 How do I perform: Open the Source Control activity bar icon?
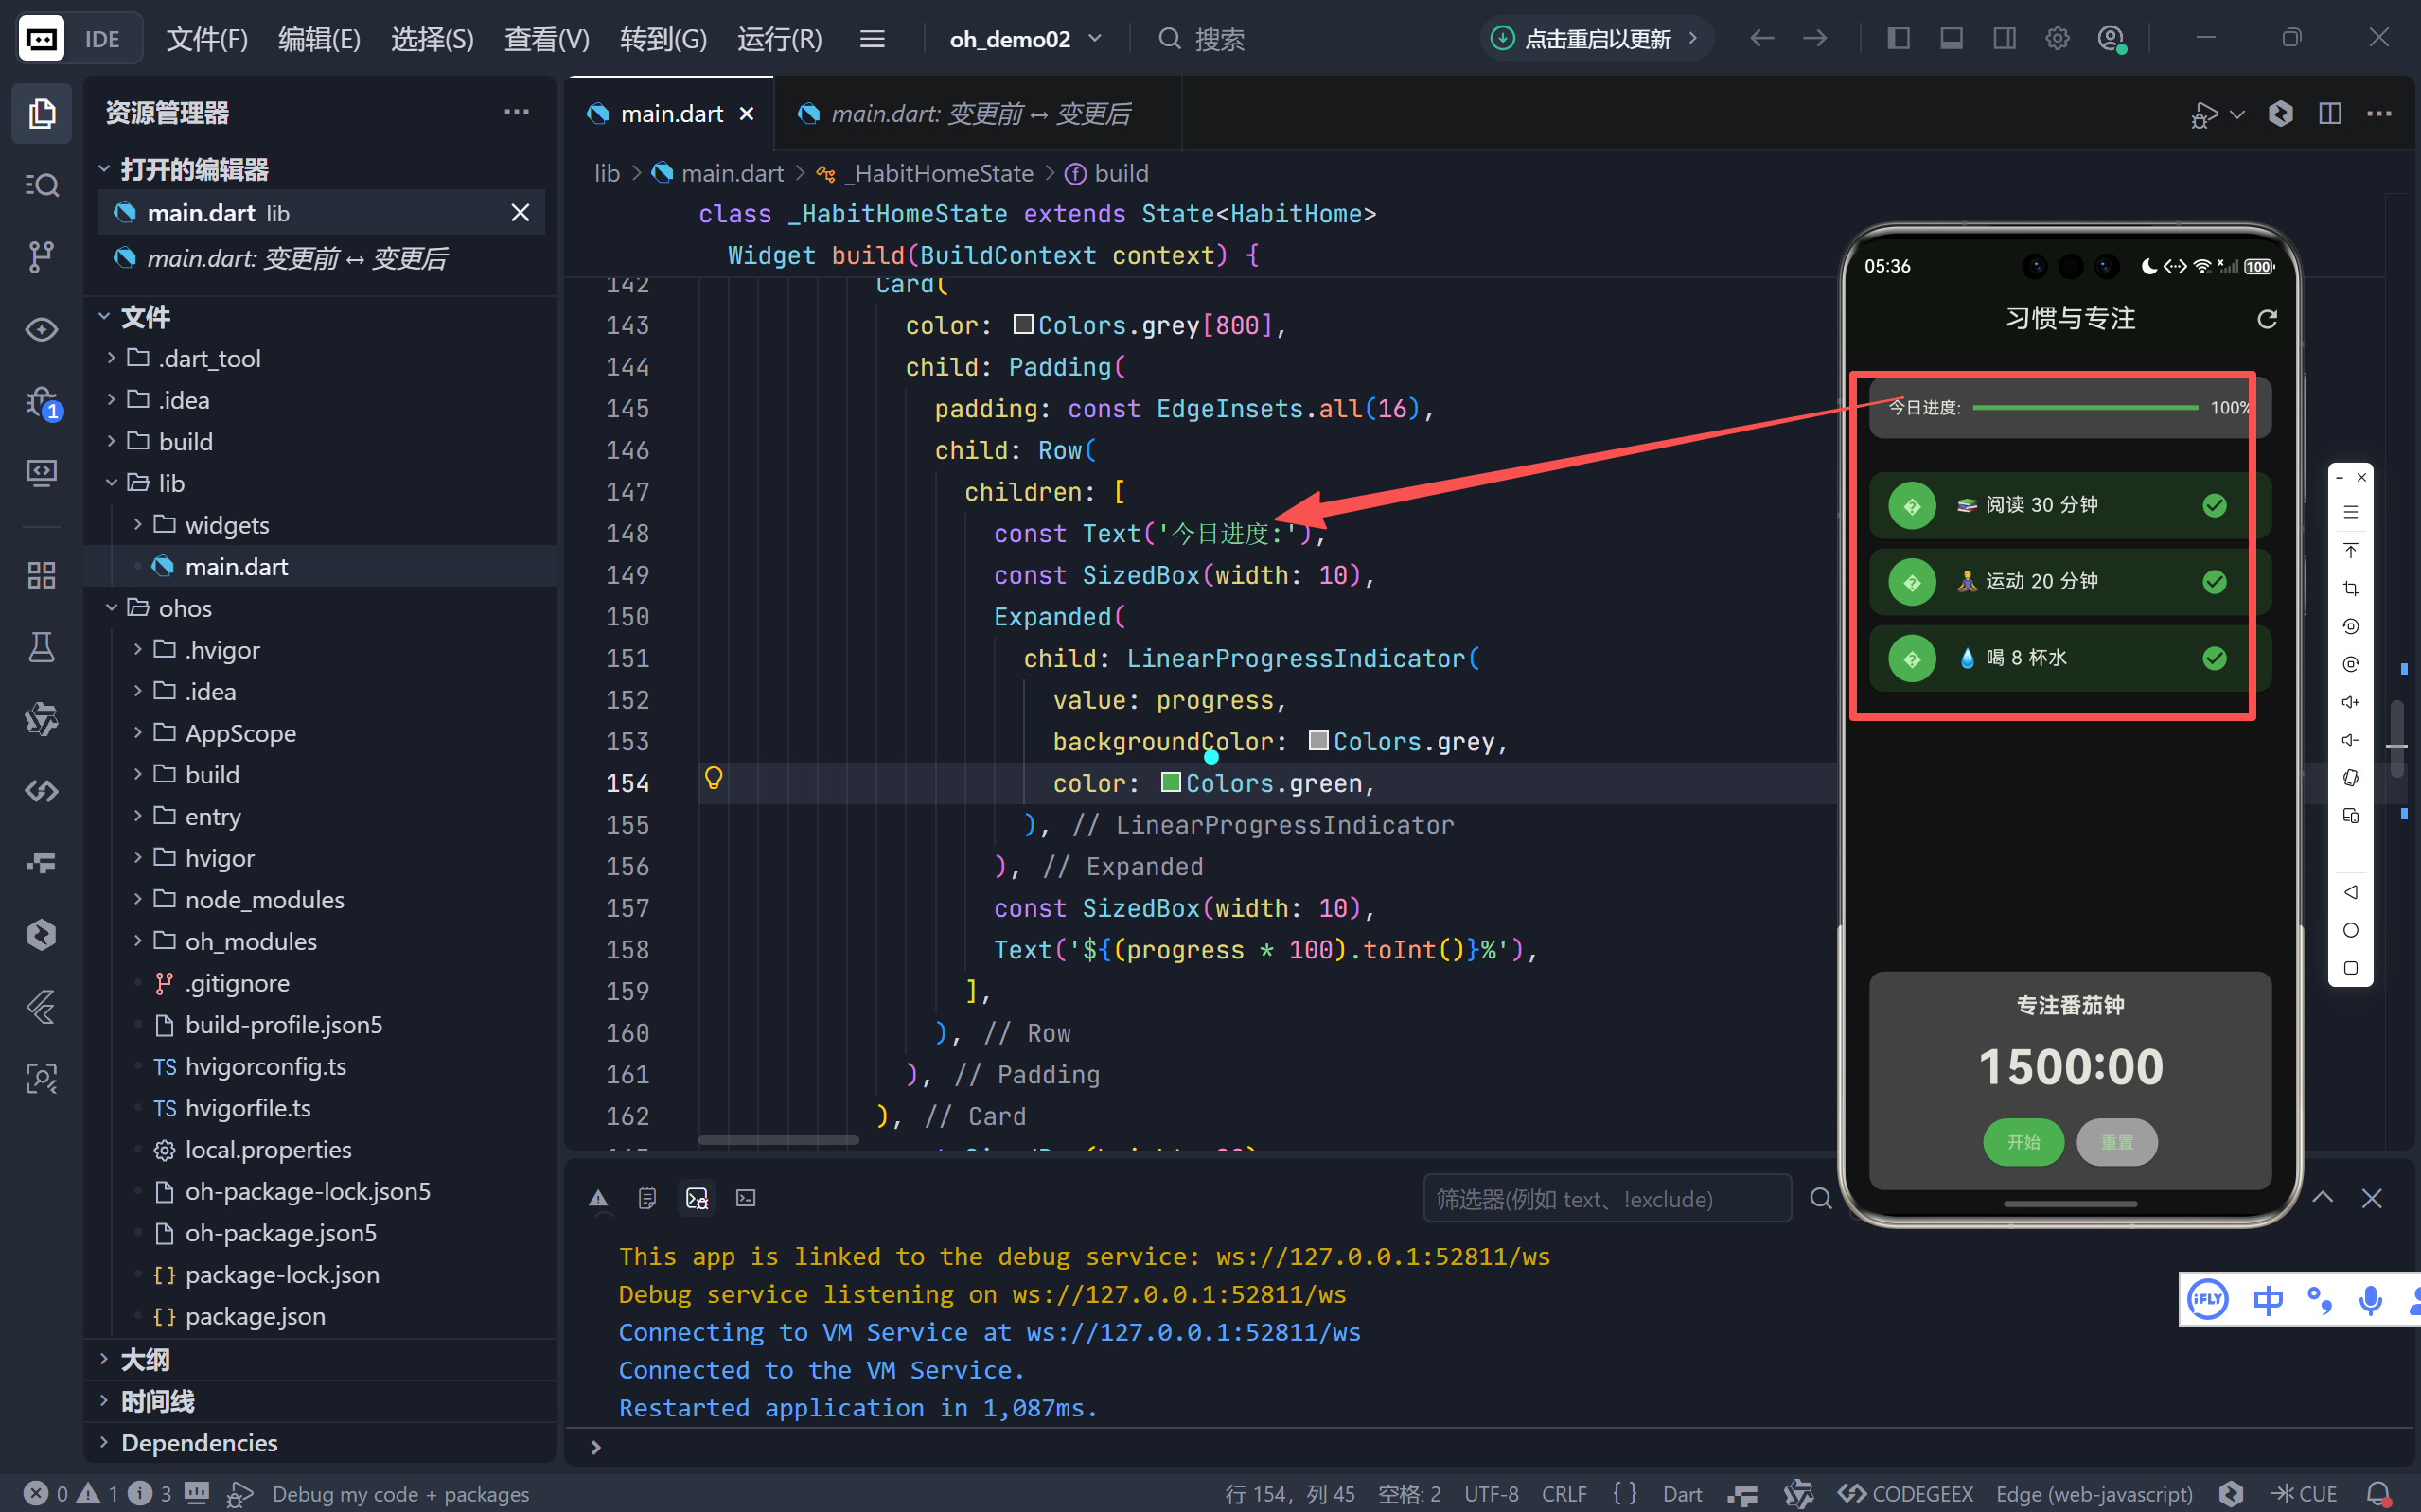coord(41,257)
